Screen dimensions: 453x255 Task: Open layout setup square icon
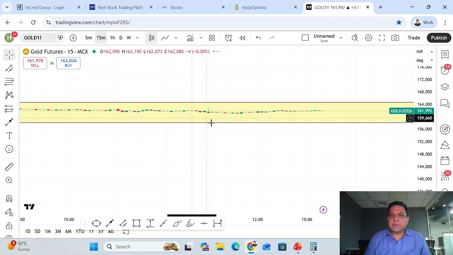click(x=305, y=38)
